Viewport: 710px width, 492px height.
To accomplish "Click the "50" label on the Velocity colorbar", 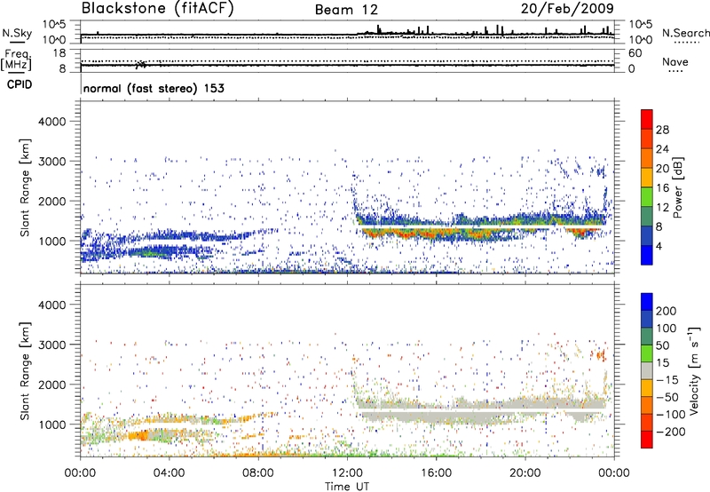I will pyautogui.click(x=662, y=345).
